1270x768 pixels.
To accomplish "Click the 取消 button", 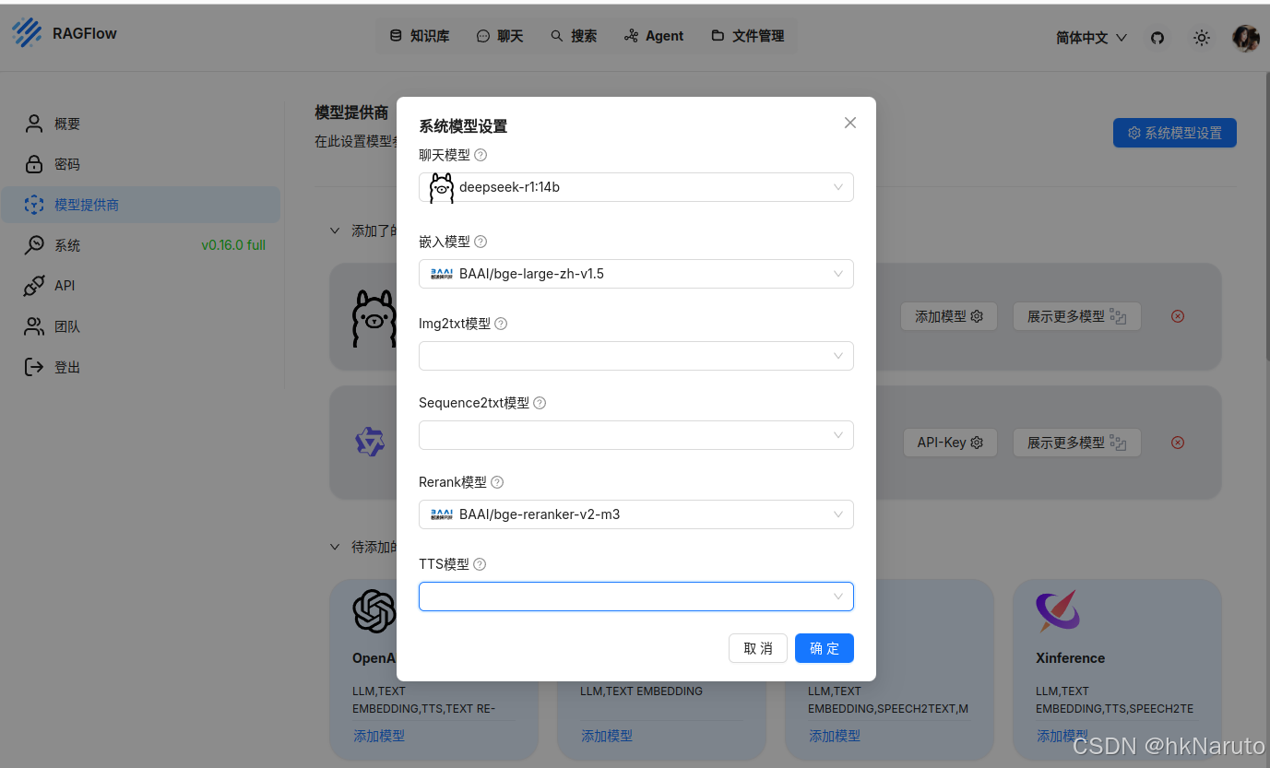I will 758,648.
